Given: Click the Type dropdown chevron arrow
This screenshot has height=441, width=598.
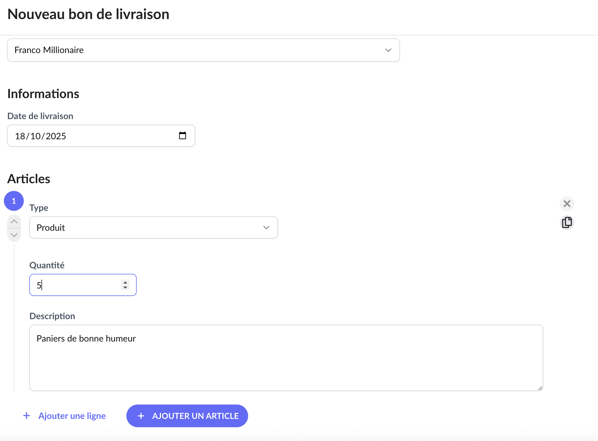Looking at the screenshot, I should 266,227.
